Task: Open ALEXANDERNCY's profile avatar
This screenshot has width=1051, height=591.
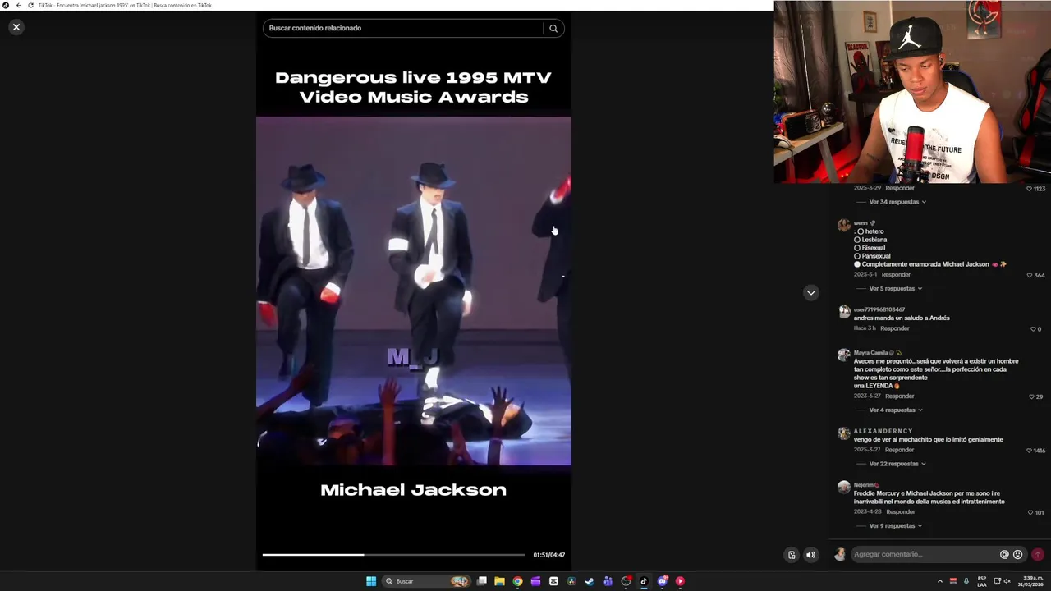Action: 843,433
